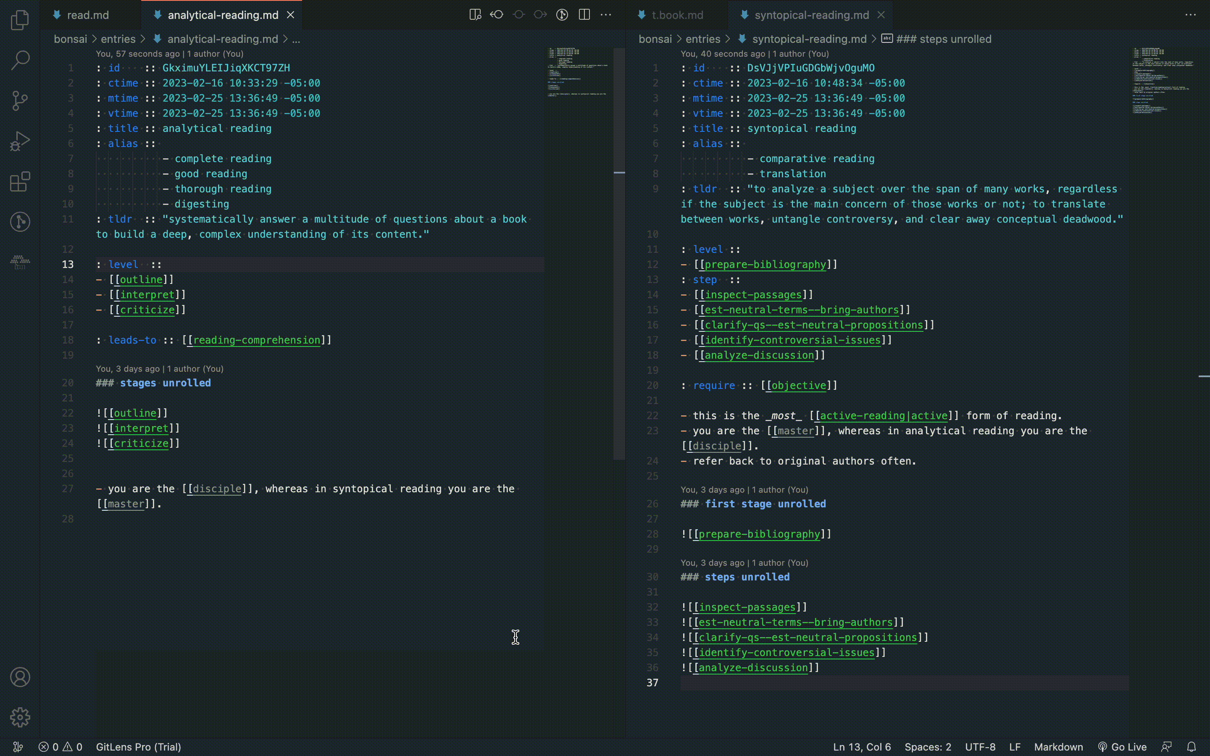The image size is (1210, 756).
Task: Click the dimmed middle commit circle icon
Action: [x=518, y=15]
